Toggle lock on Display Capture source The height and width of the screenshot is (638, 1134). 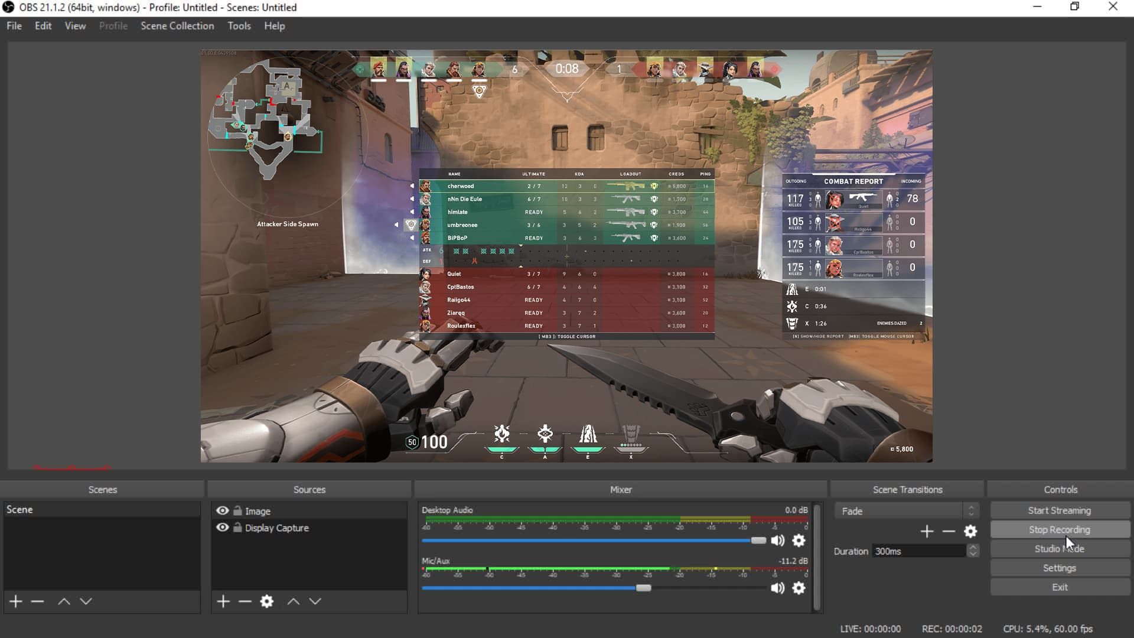click(237, 528)
